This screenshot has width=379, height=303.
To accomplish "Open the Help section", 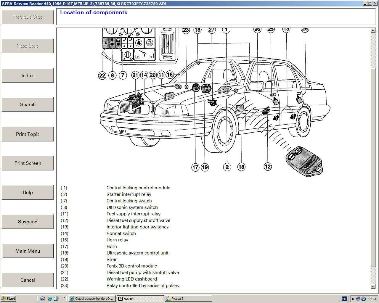I will tap(28, 193).
